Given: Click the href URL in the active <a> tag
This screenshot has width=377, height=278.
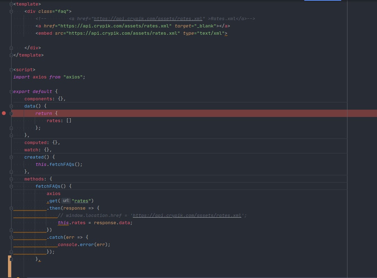Looking at the screenshot, I should click(115, 26).
